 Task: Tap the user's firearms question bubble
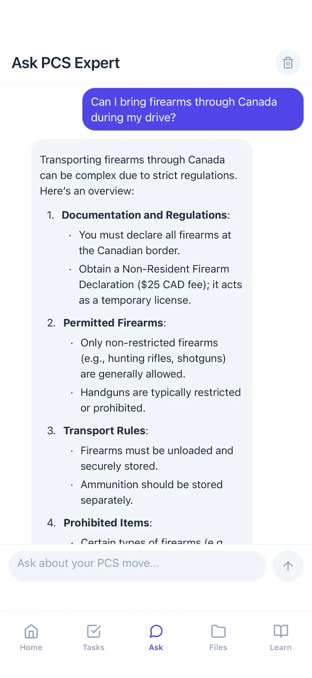point(193,109)
